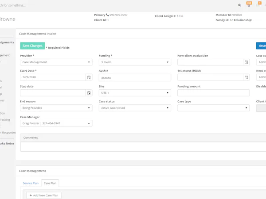Screen dimensions: 266x199
Task: Open End reason dropdown
Action: click(x=56, y=108)
